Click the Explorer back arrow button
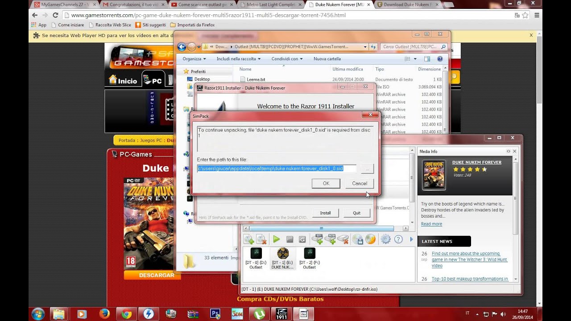The width and height of the screenshot is (571, 321). (x=182, y=46)
